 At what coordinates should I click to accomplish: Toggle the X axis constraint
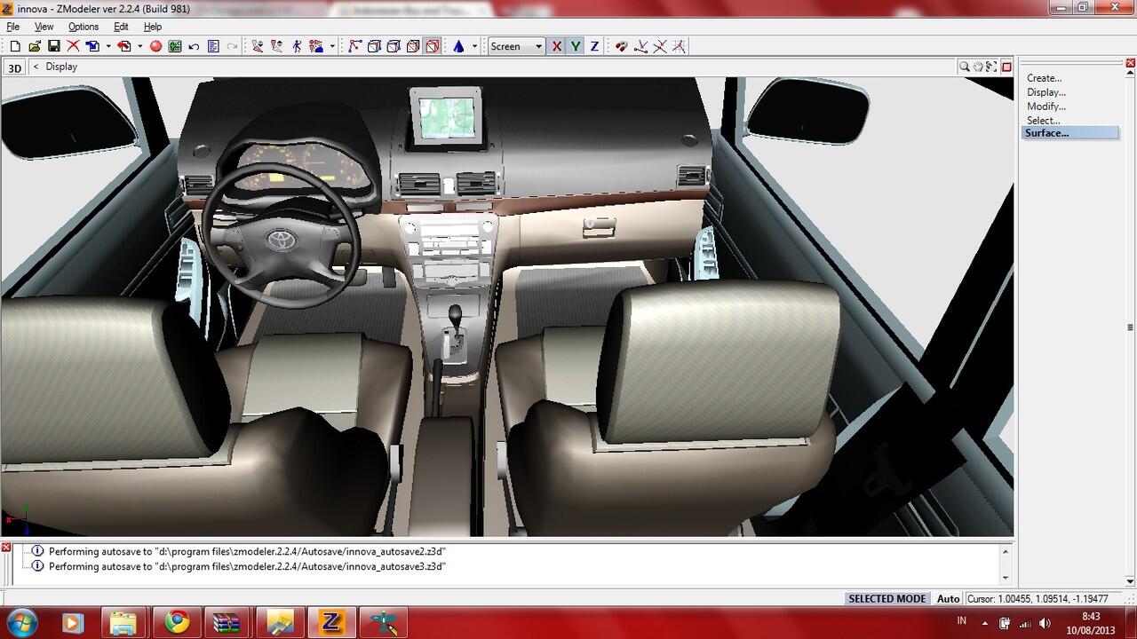click(556, 46)
